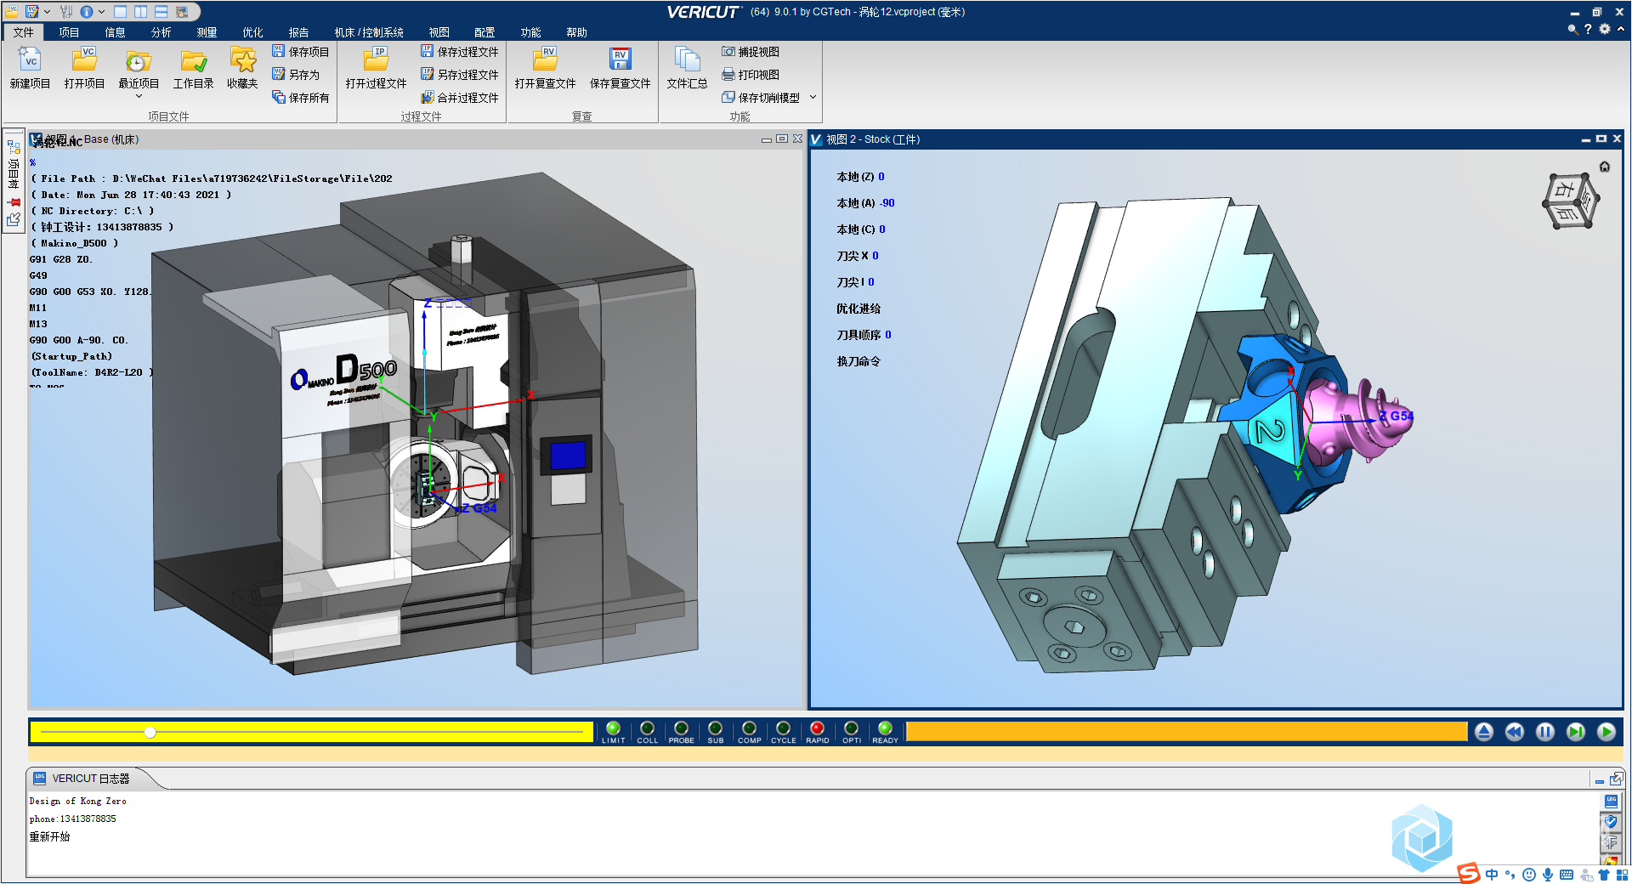Image resolution: width=1632 pixels, height=884 pixels.
Task: Open the 项目 ribbon tab
Action: coord(69,32)
